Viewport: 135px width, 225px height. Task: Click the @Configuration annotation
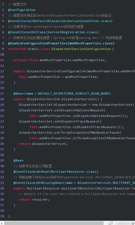click(x=22, y=10)
